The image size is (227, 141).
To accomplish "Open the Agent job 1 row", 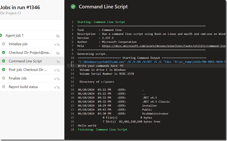I will [32, 36].
